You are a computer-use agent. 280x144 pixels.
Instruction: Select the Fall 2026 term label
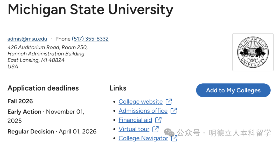[x=20, y=101]
